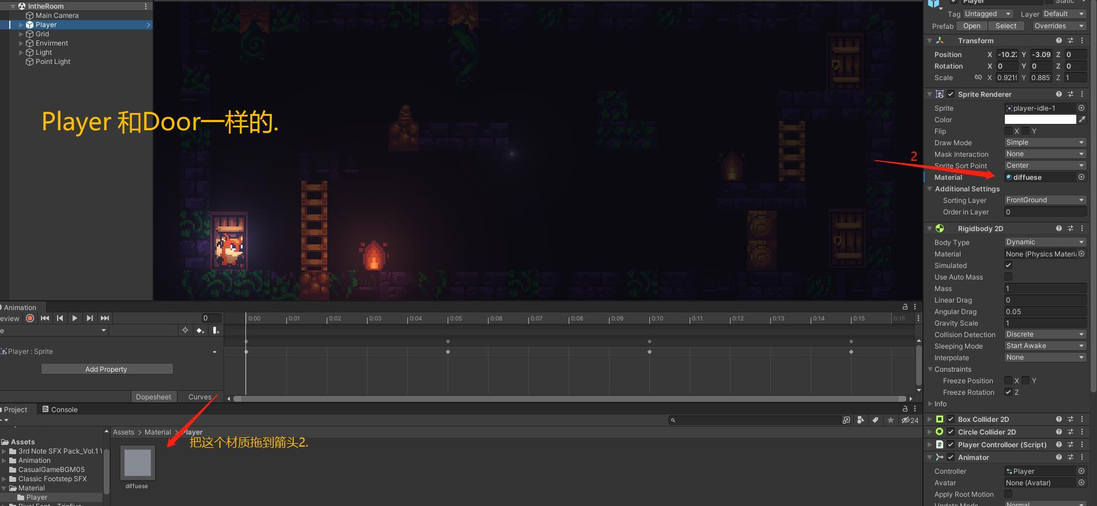The width and height of the screenshot is (1097, 506).
Task: Open Animator component three-dot menu
Action: 1082,457
